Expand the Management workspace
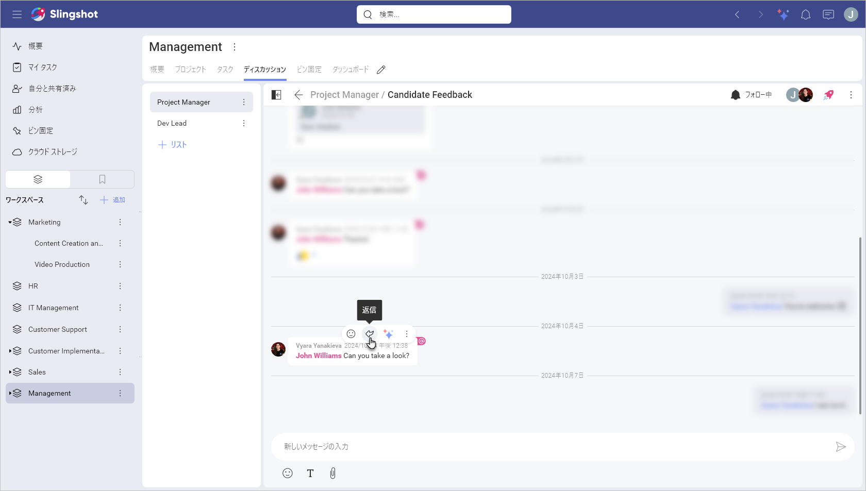Viewport: 866px width, 491px height. click(10, 394)
